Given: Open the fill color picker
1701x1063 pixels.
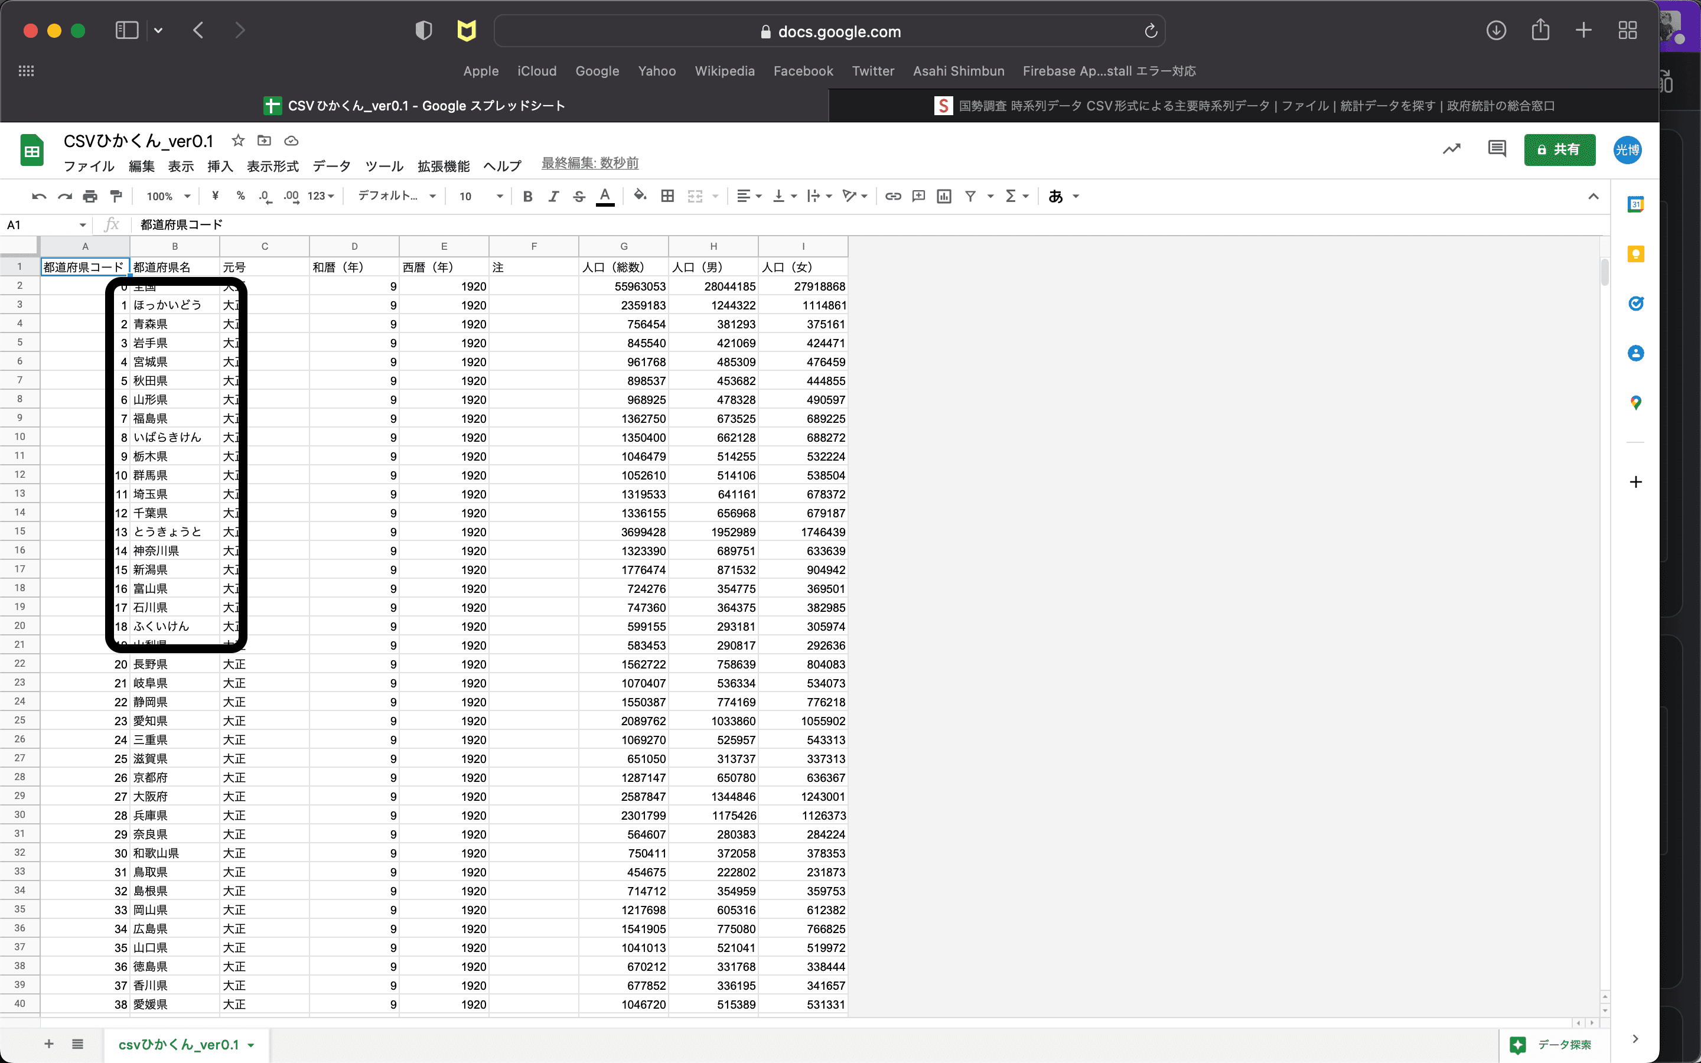Looking at the screenshot, I should tap(640, 196).
